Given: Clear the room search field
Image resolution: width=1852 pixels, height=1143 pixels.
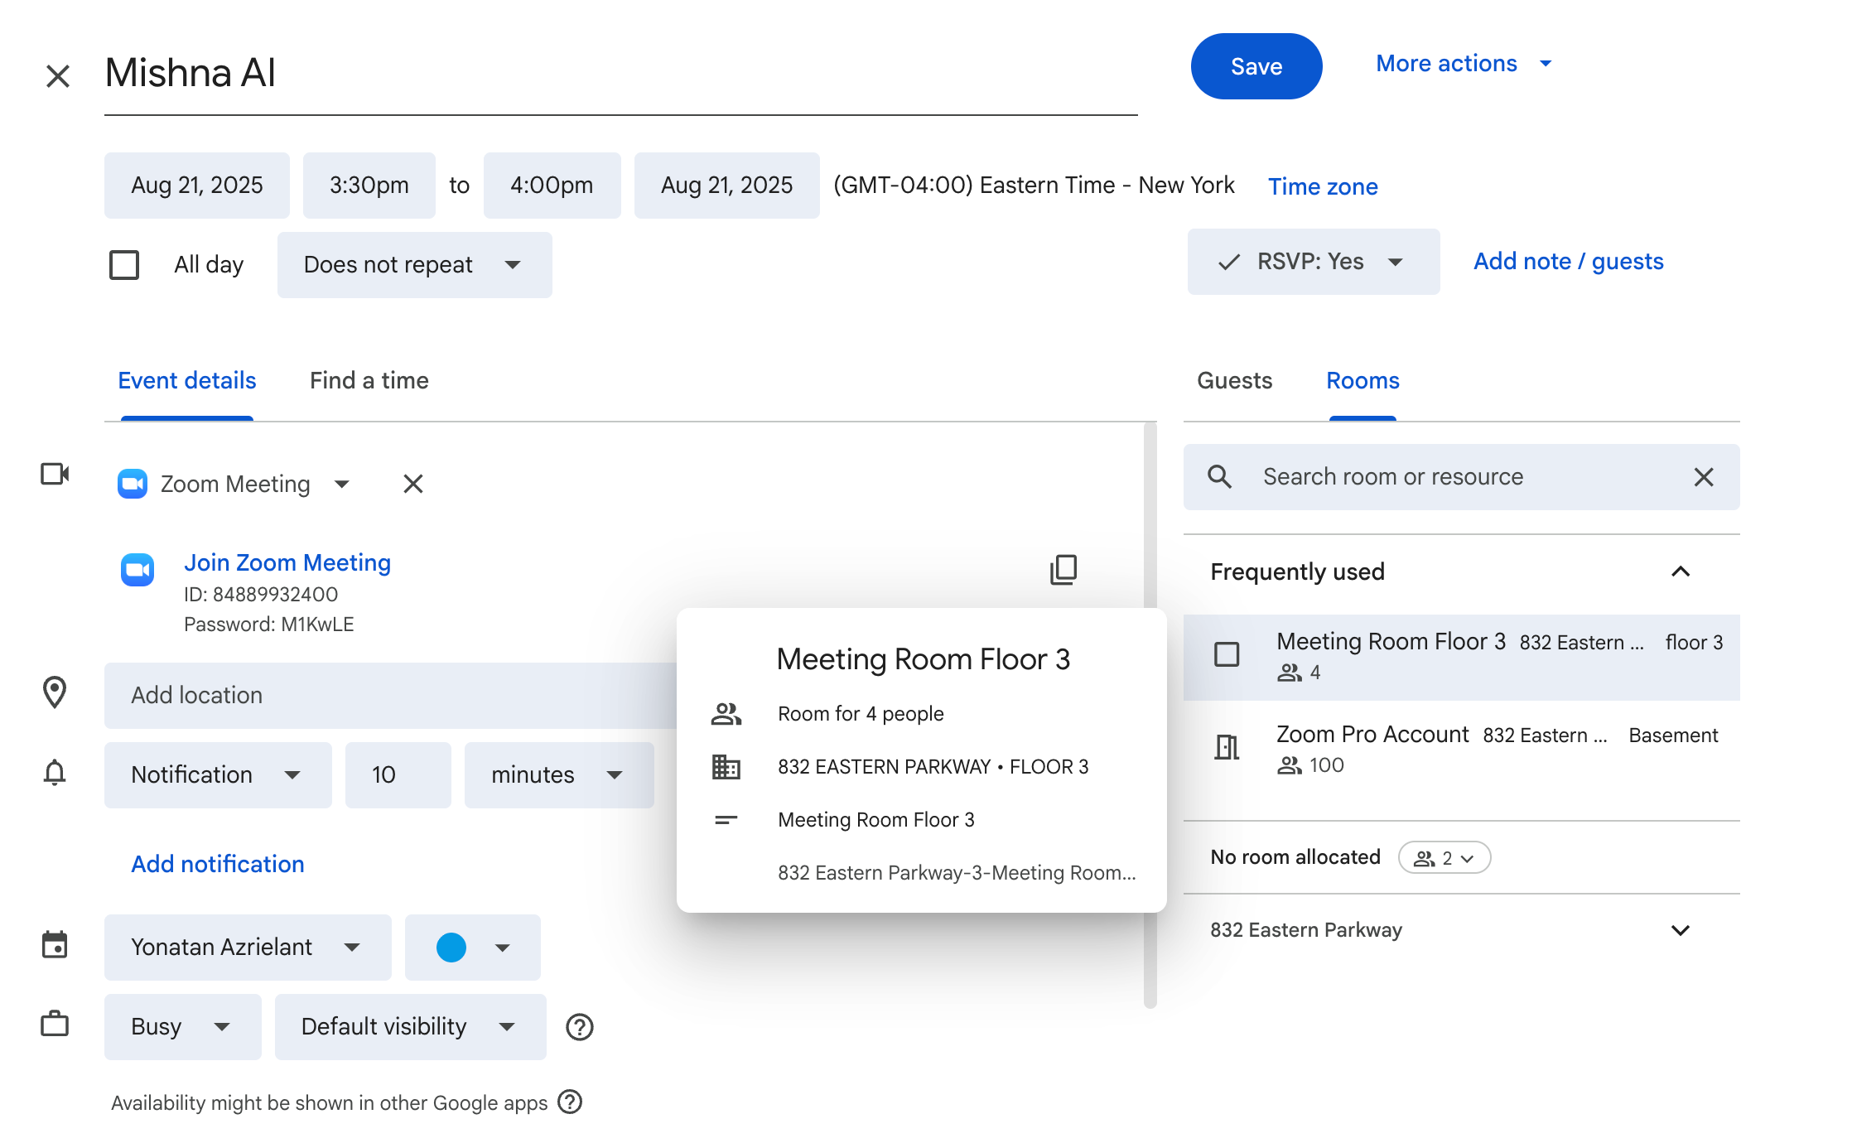Looking at the screenshot, I should (1704, 477).
